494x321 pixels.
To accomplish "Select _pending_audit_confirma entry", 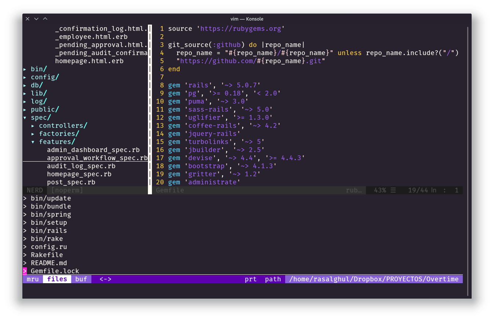I will coord(101,53).
